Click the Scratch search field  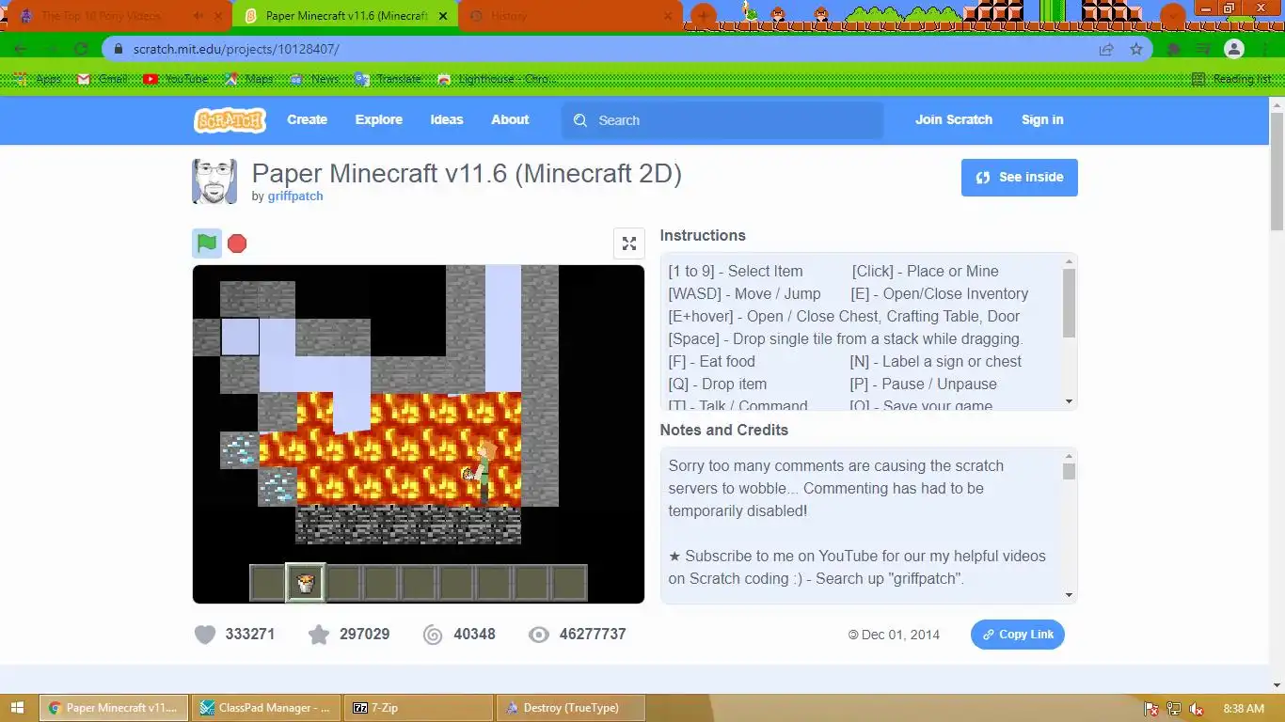tap(722, 120)
